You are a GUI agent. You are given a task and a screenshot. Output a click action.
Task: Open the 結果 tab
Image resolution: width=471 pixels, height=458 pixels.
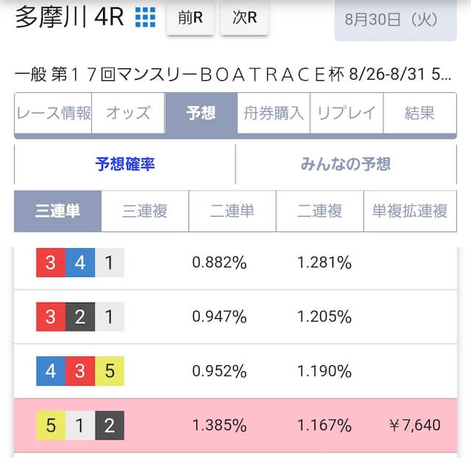click(420, 113)
